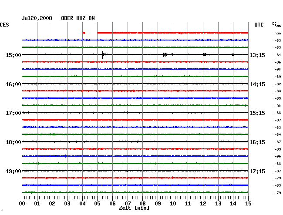Viewport: 283px width, 215px height.
Task: Click the 18:00 local time label
Action: pos(13,142)
